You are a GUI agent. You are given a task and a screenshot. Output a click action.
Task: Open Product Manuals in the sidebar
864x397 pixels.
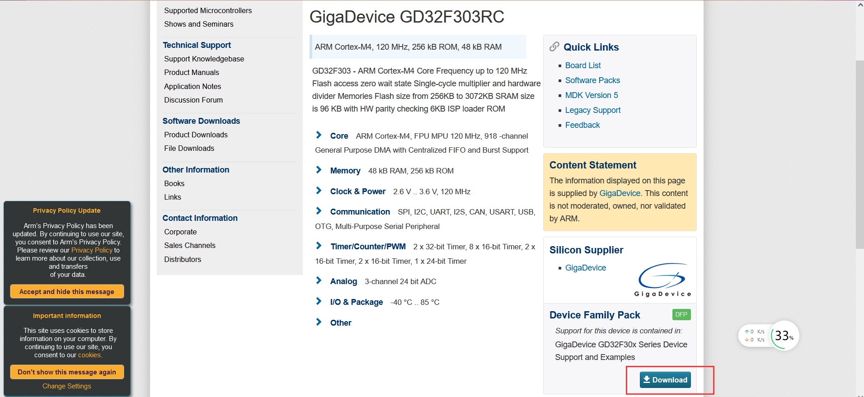192,72
